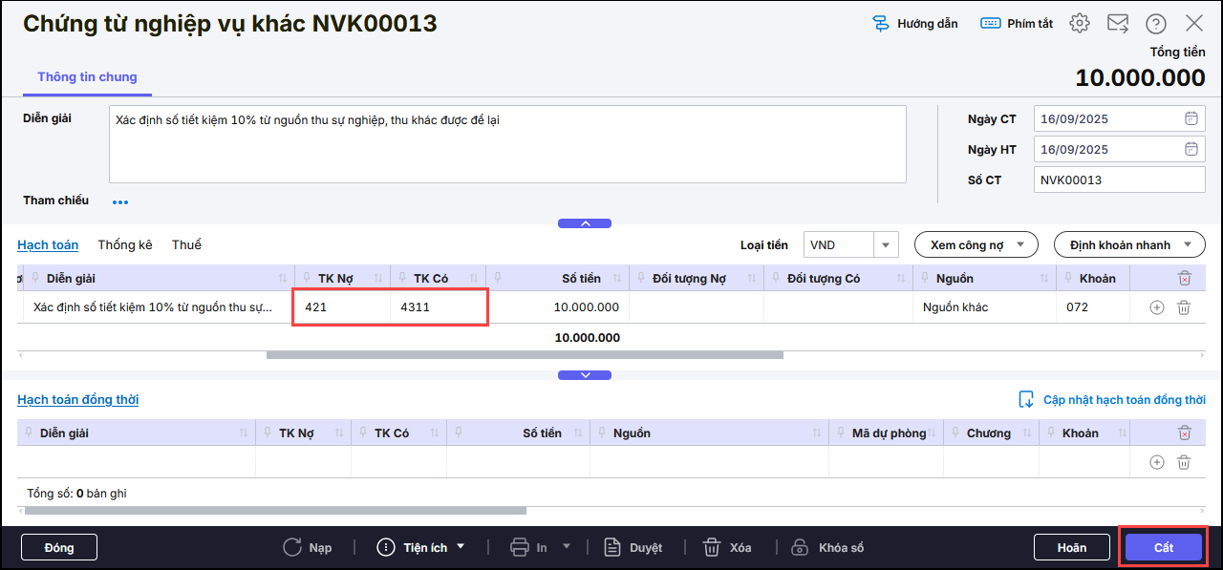Select the Hạch toán đồng thời tab
Screen dimensions: 1223x570
(77, 400)
